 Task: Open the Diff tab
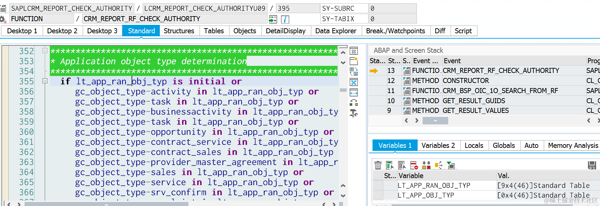pyautogui.click(x=440, y=31)
